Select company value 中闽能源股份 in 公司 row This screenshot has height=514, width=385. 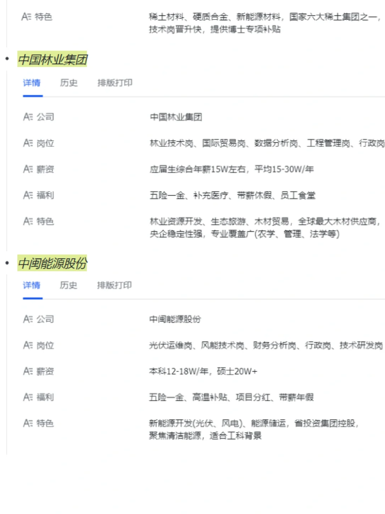coord(175,319)
